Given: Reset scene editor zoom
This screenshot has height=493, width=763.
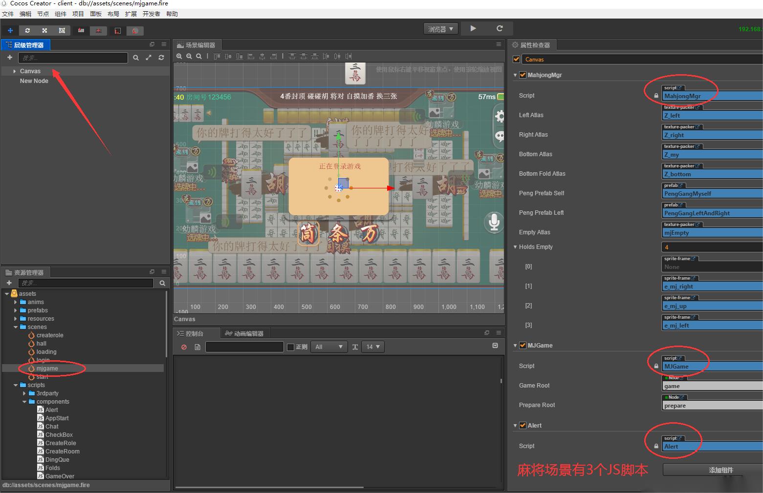Looking at the screenshot, I should point(199,56).
